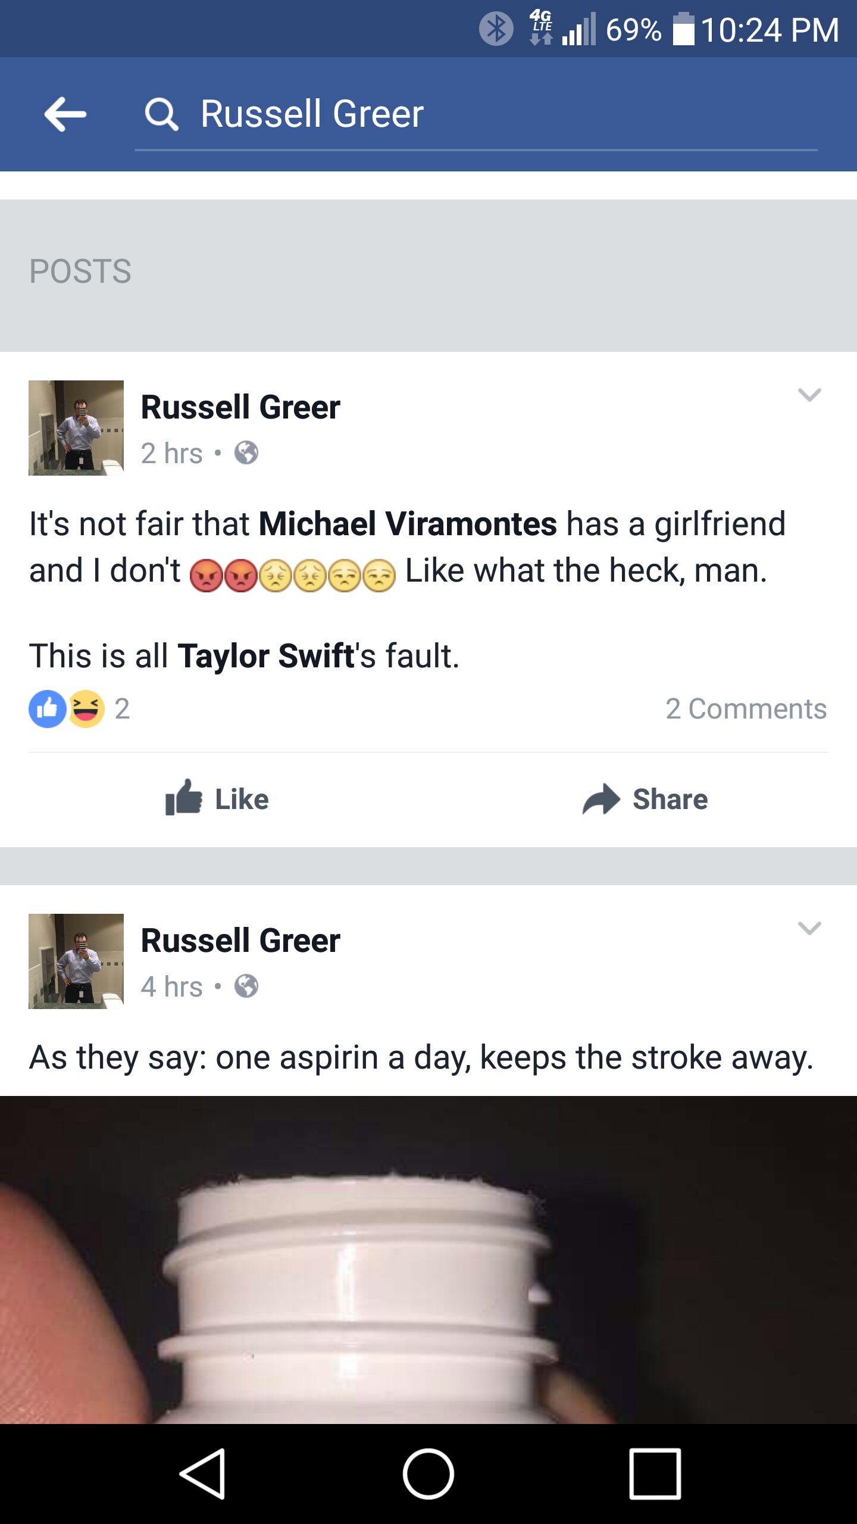857x1524 pixels.
Task: Open Russell Greer profile picture on first post
Action: coord(76,428)
